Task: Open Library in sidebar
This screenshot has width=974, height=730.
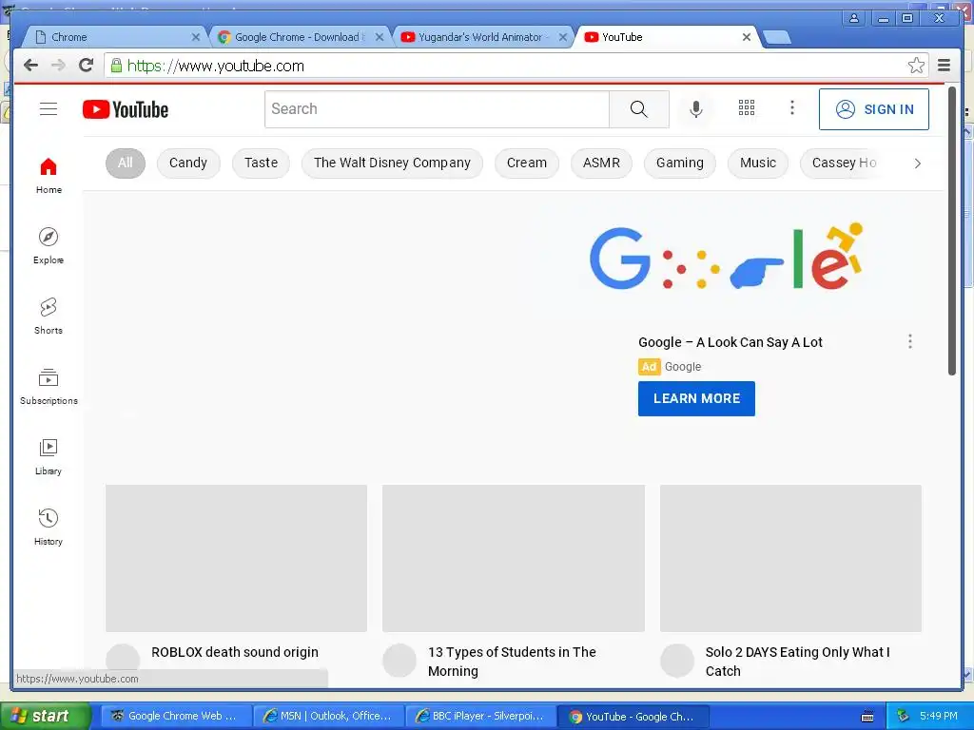Action: click(x=49, y=457)
